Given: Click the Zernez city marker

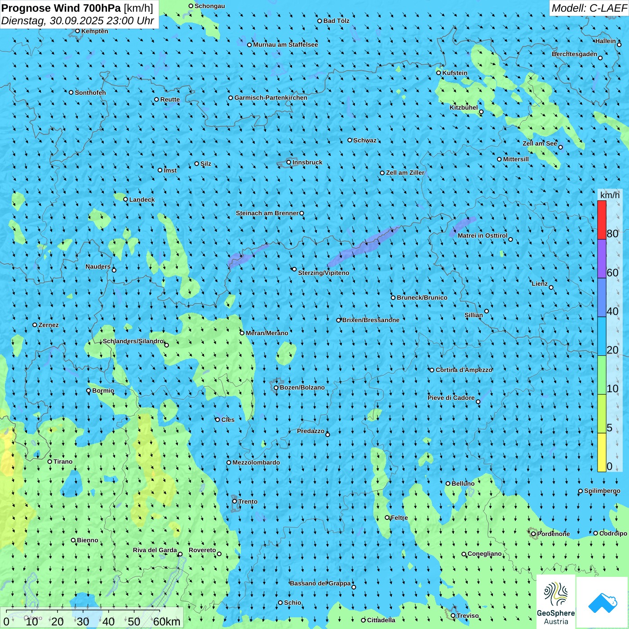Looking at the screenshot, I should [35, 325].
